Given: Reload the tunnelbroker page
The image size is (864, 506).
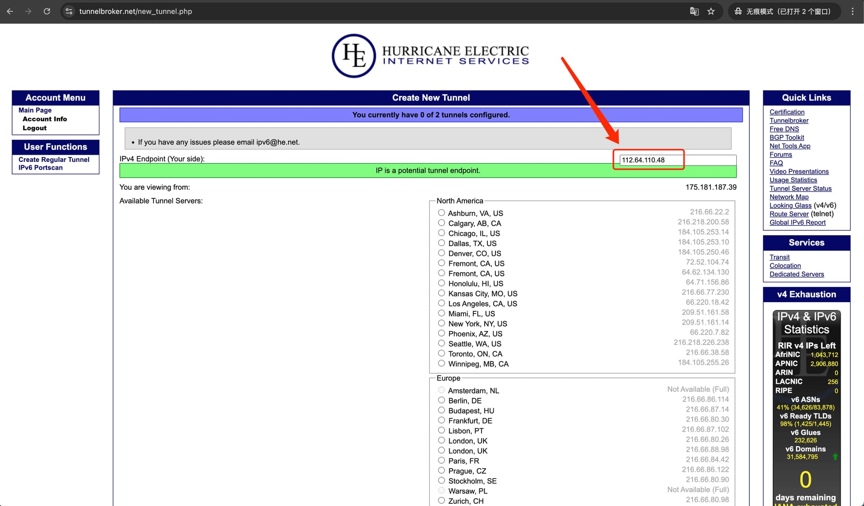Looking at the screenshot, I should click(47, 11).
